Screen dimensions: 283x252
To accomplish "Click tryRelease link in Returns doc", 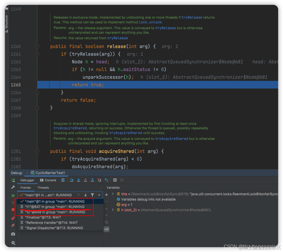I will (118, 38).
